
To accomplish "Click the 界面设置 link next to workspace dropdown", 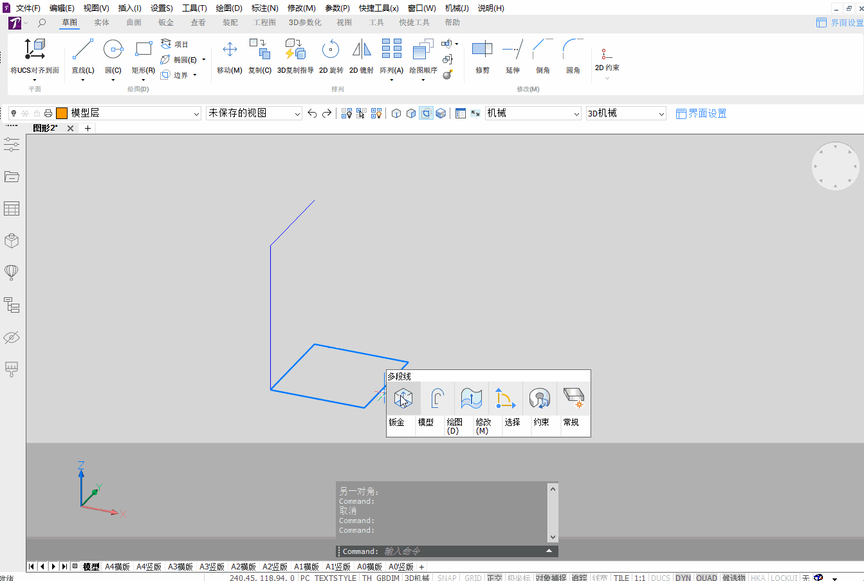I will tap(701, 113).
